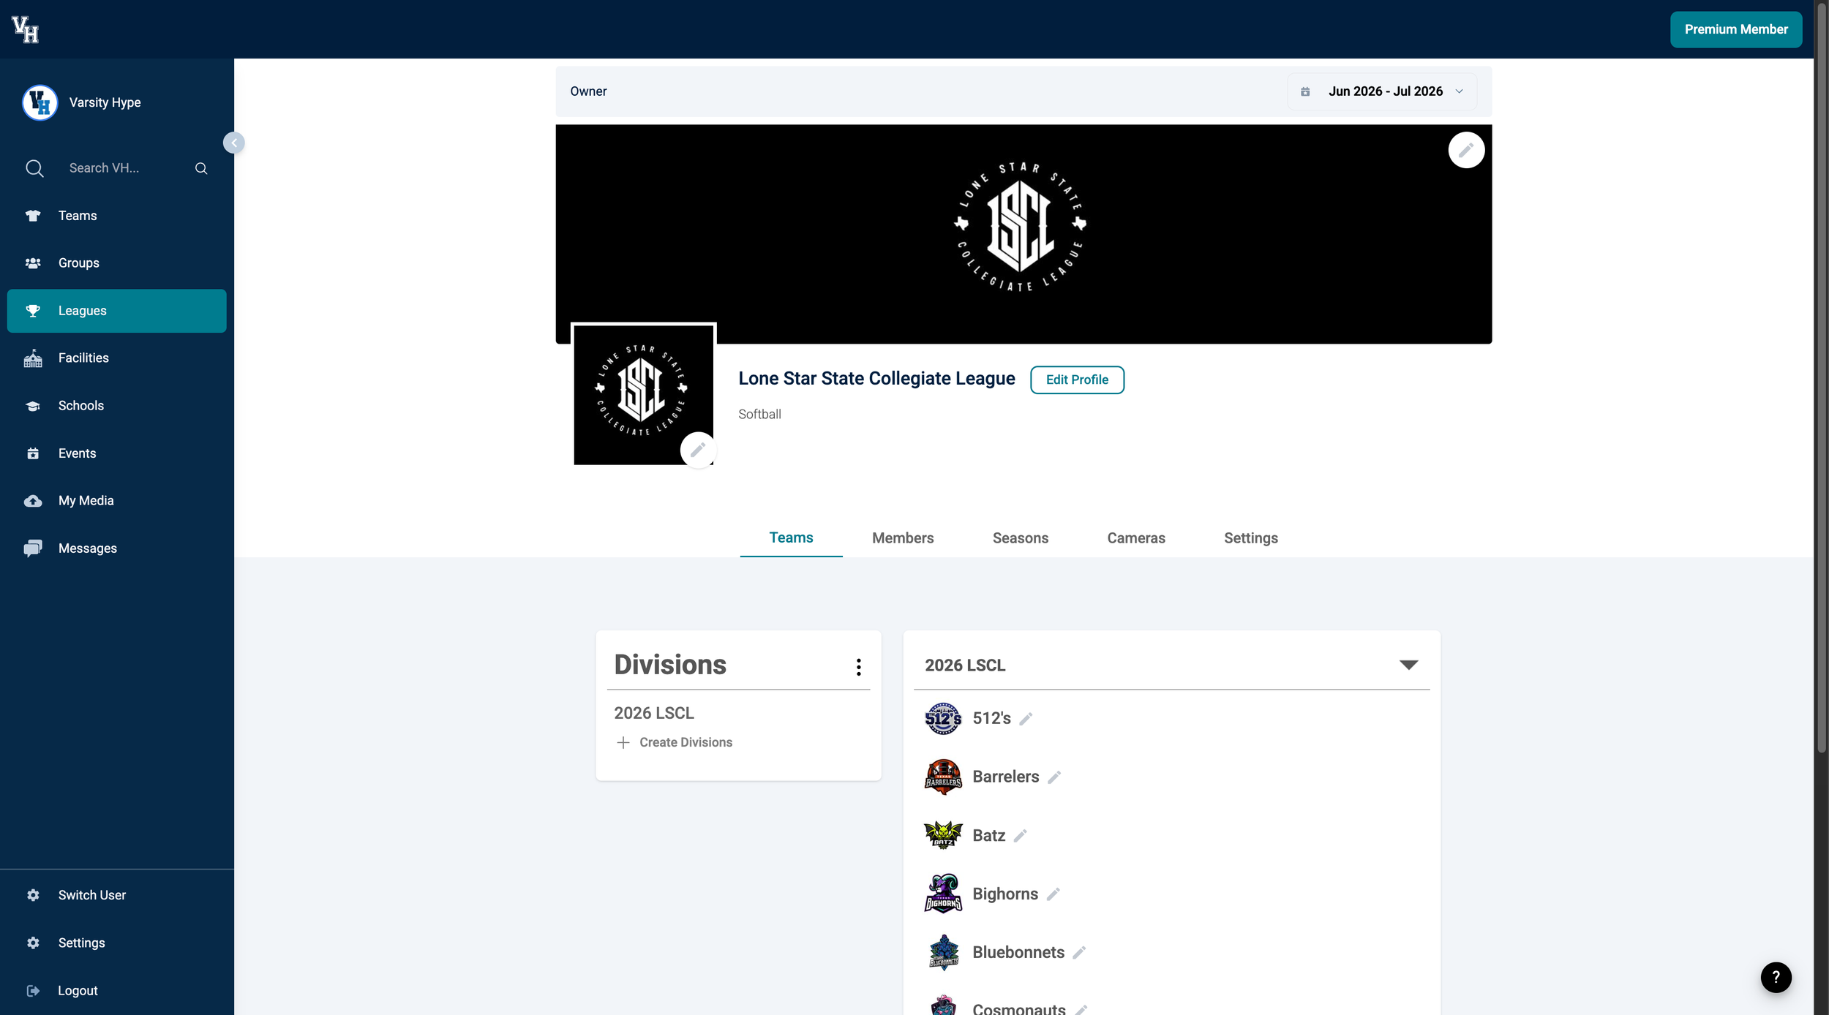Open Events in the sidebar
1829x1015 pixels.
coord(117,453)
